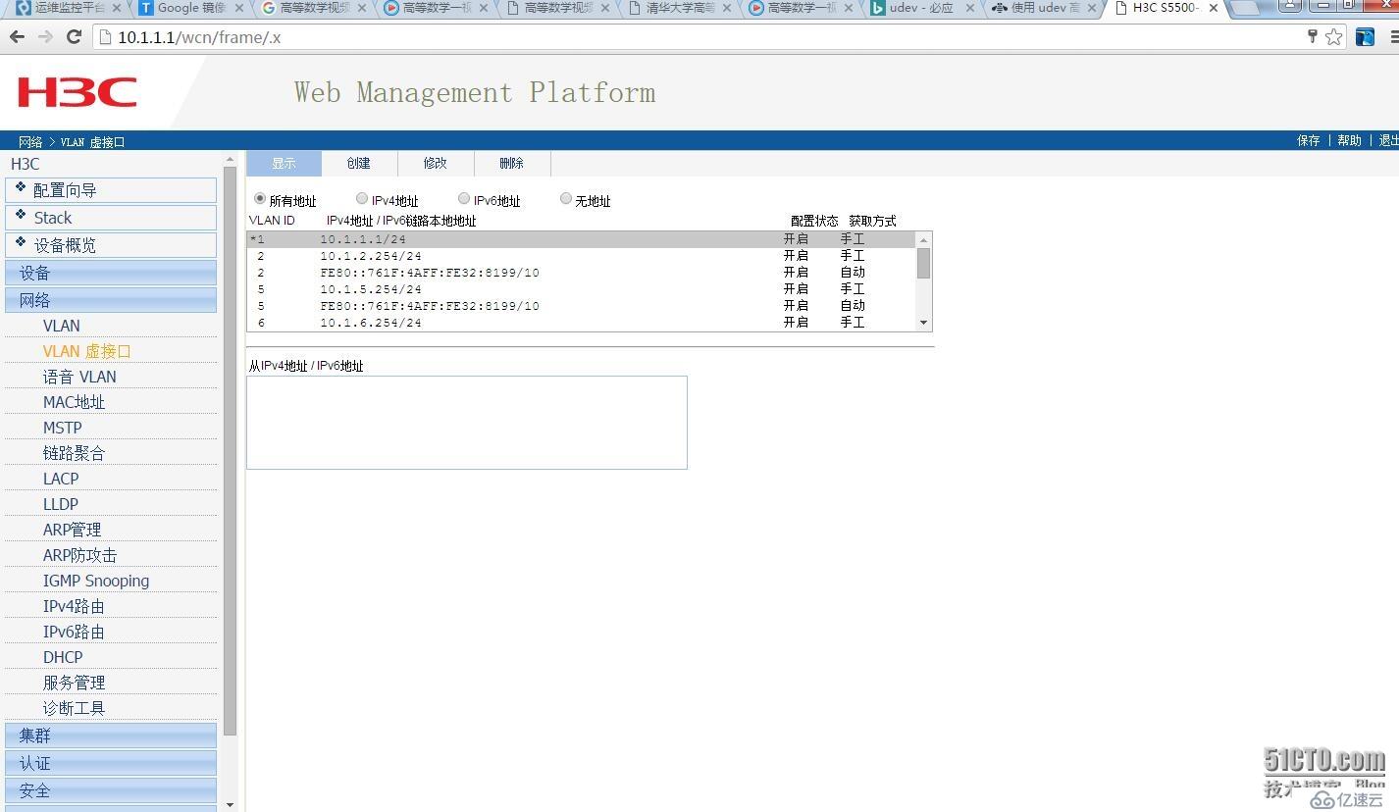Image resolution: width=1399 pixels, height=812 pixels.
Task: Select the row with 10.1.5.254/24
Action: (581, 289)
